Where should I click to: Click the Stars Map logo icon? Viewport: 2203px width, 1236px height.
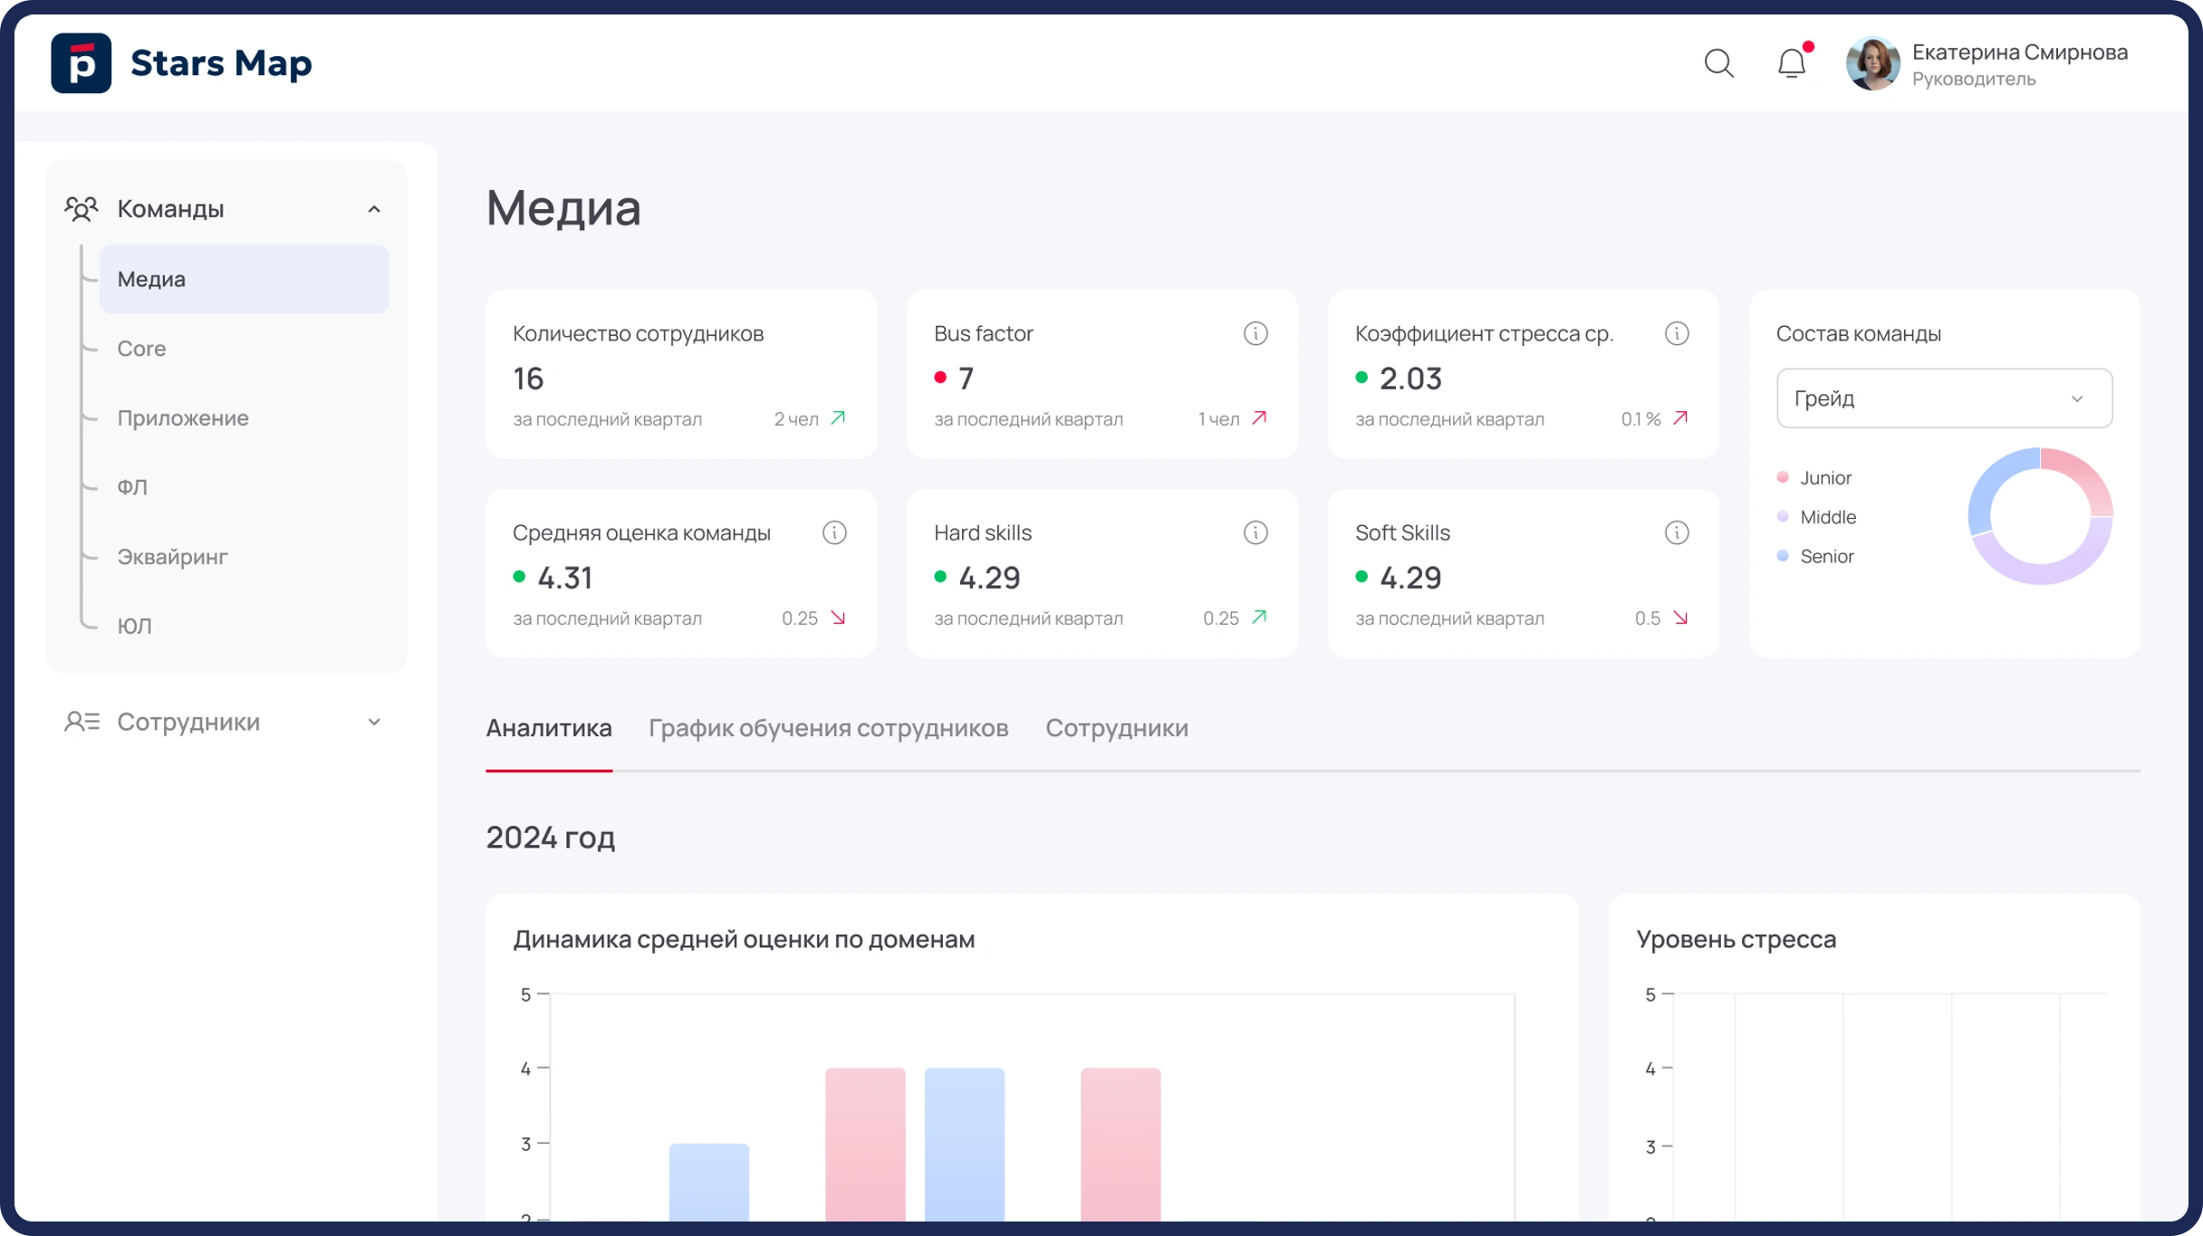click(82, 63)
